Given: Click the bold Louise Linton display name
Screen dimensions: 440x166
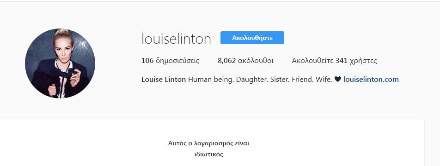Looking at the screenshot, I should click(164, 80).
